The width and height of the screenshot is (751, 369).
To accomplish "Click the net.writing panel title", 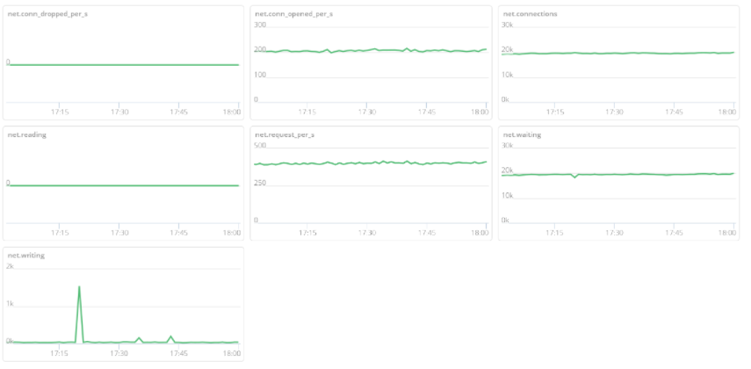I will [25, 255].
